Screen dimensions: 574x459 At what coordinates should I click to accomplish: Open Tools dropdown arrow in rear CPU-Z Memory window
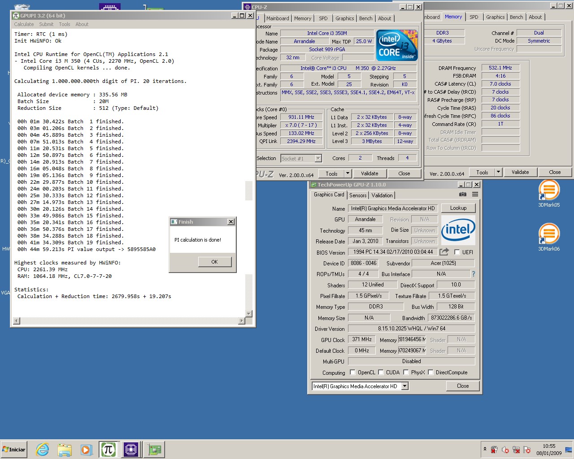point(498,172)
